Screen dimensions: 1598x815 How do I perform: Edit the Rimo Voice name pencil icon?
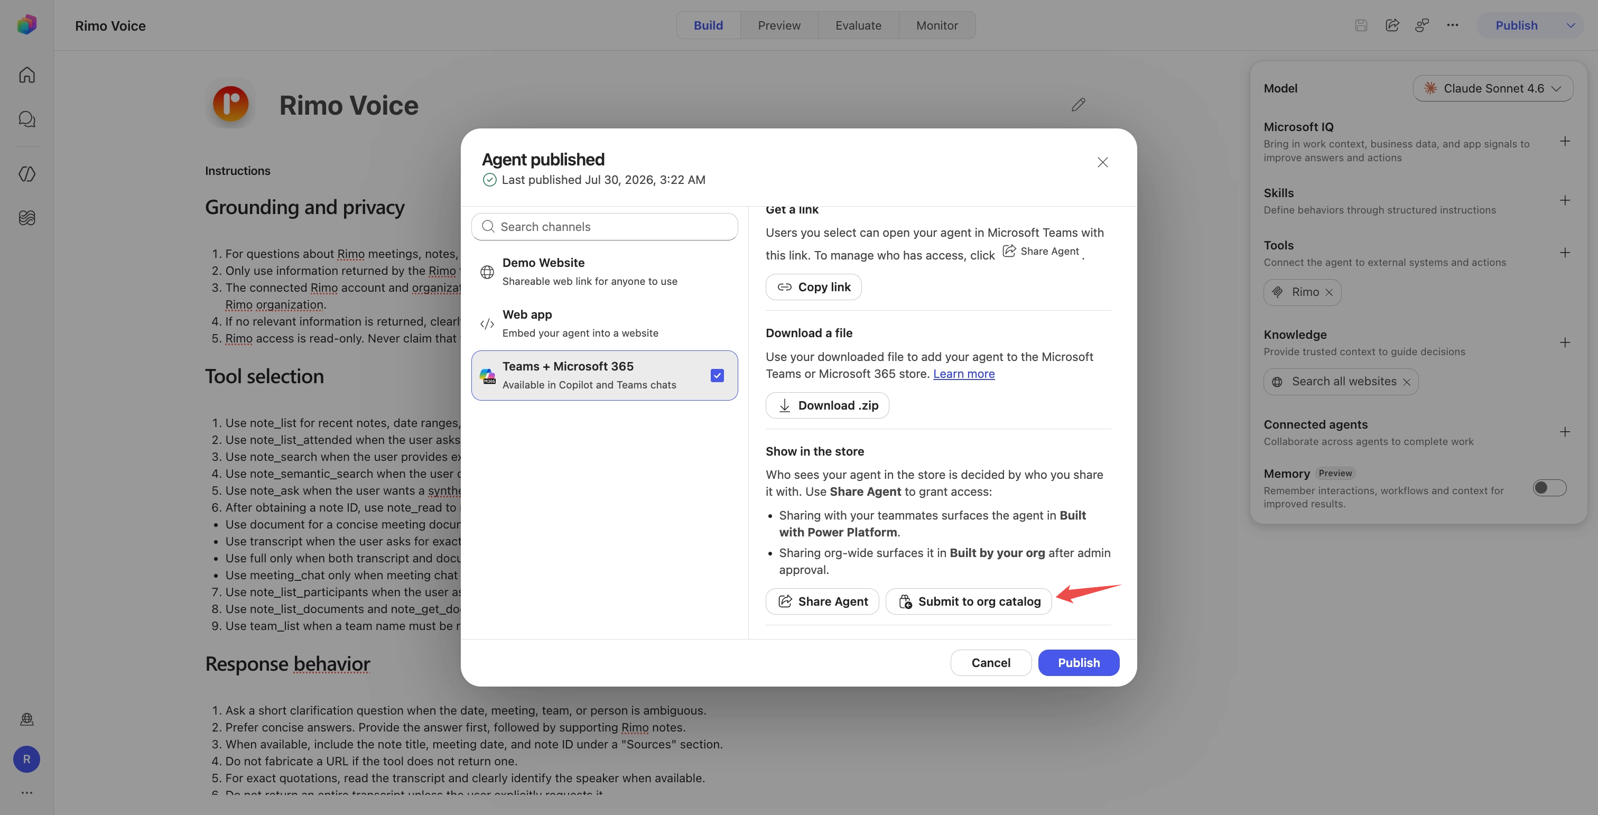(1078, 105)
